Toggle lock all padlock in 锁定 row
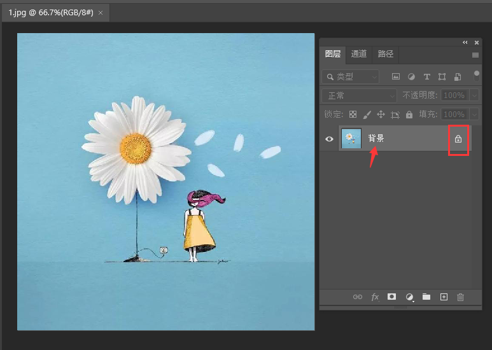This screenshot has height=350, width=492. point(409,115)
